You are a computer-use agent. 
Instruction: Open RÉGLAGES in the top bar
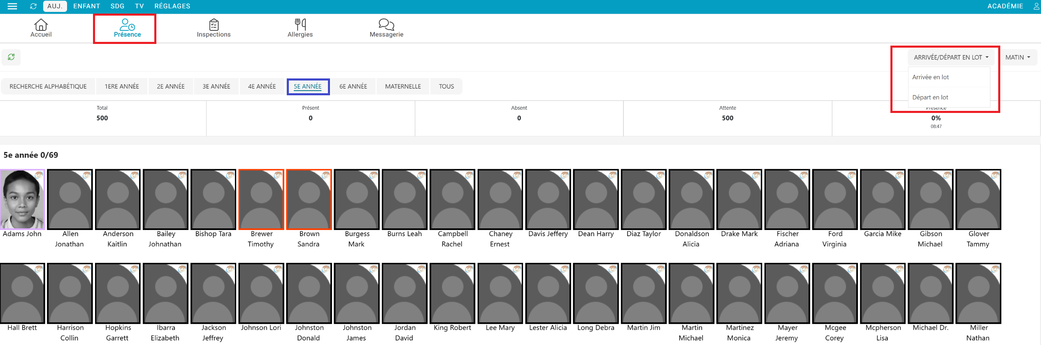pos(172,6)
